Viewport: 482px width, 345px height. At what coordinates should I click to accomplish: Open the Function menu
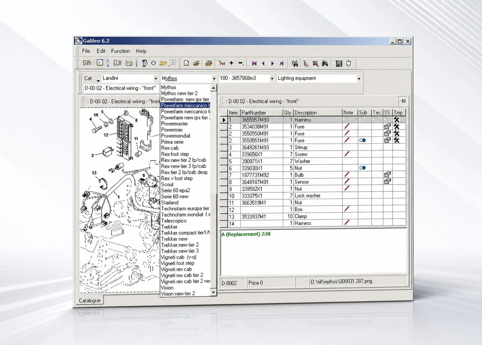point(120,51)
